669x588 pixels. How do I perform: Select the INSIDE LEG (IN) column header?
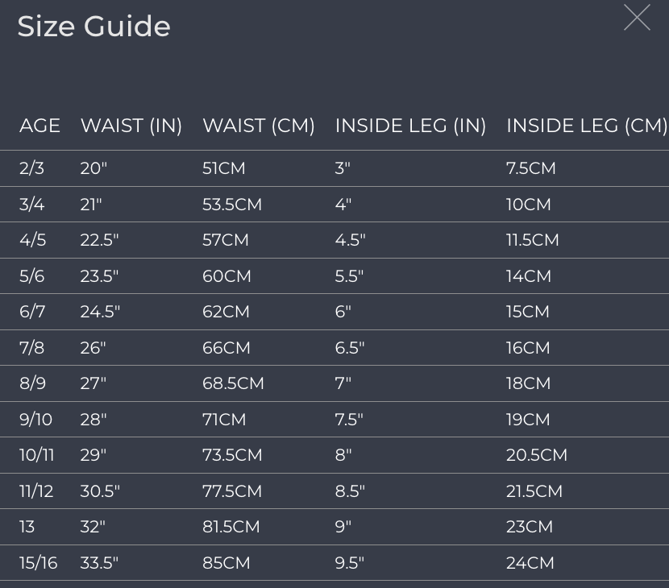tap(410, 126)
